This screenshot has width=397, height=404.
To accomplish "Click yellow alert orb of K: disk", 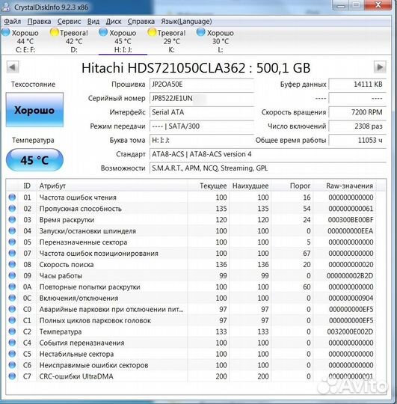I will click(x=152, y=32).
